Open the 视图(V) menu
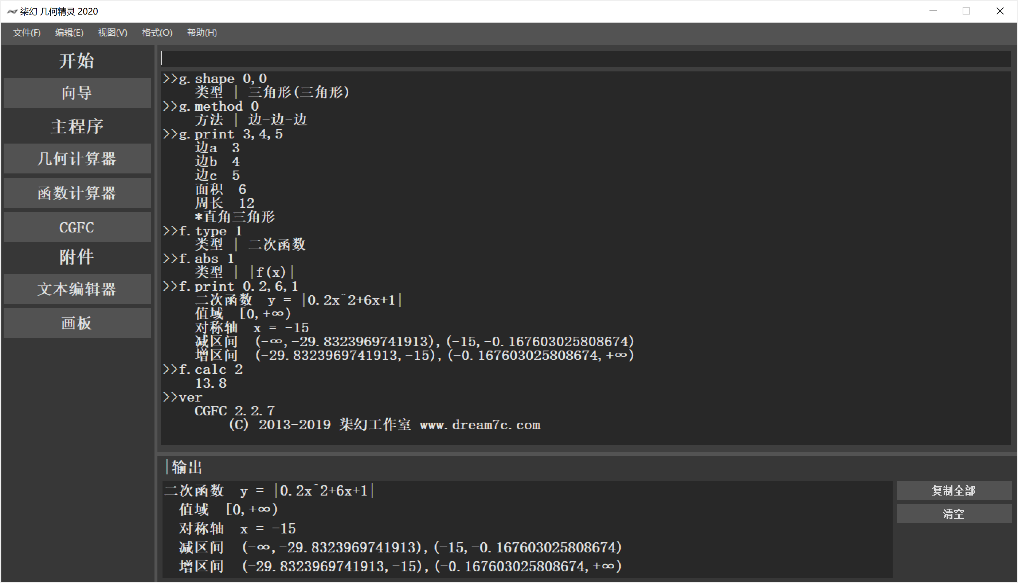 click(113, 33)
